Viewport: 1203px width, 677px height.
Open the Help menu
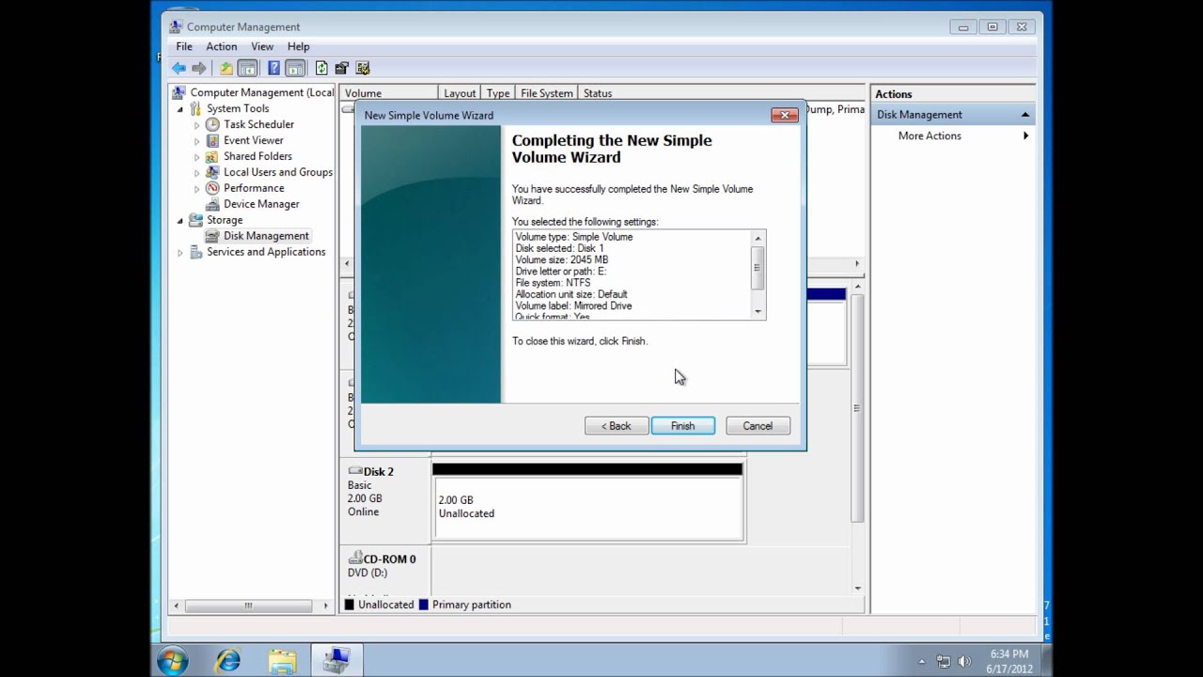pyautogui.click(x=298, y=46)
